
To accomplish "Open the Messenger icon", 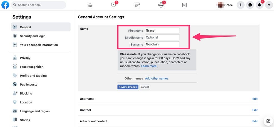I will click(x=250, y=5).
